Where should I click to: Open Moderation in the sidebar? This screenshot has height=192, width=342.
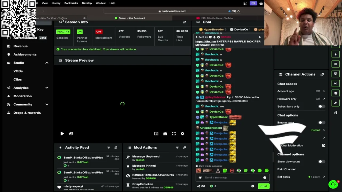click(22, 96)
